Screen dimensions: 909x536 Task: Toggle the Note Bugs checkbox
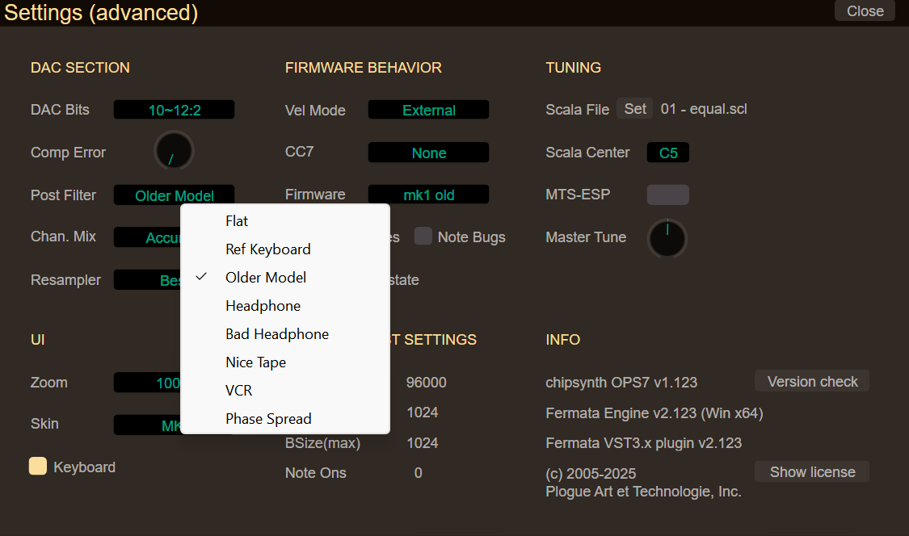click(423, 237)
